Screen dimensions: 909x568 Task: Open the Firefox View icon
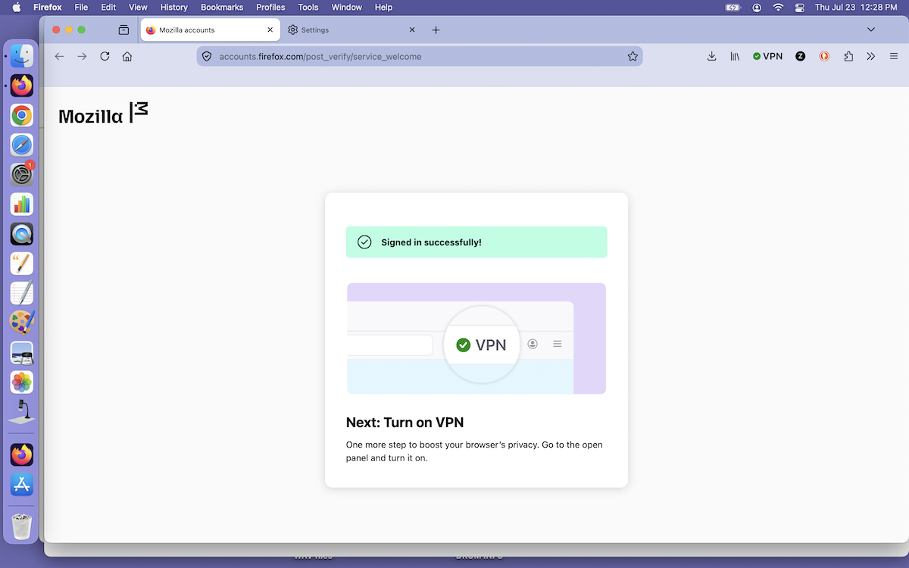tap(123, 30)
